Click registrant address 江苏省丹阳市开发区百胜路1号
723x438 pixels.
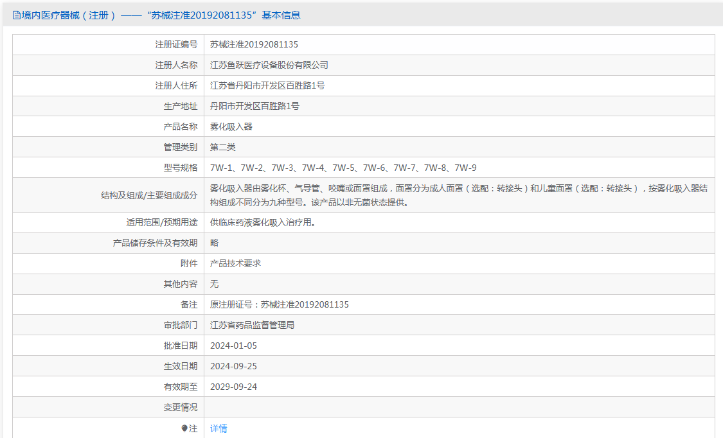coord(267,85)
